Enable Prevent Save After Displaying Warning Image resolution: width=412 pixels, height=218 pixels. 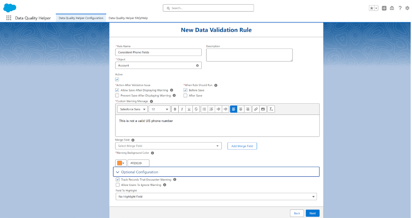[x=117, y=96]
